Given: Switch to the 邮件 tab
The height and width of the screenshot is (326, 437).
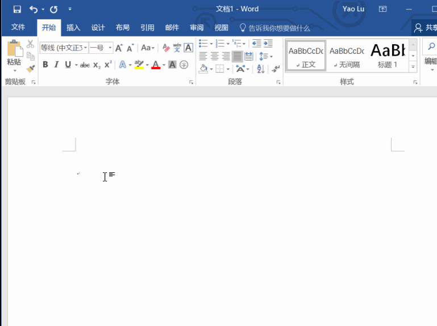Looking at the screenshot, I should [x=172, y=28].
